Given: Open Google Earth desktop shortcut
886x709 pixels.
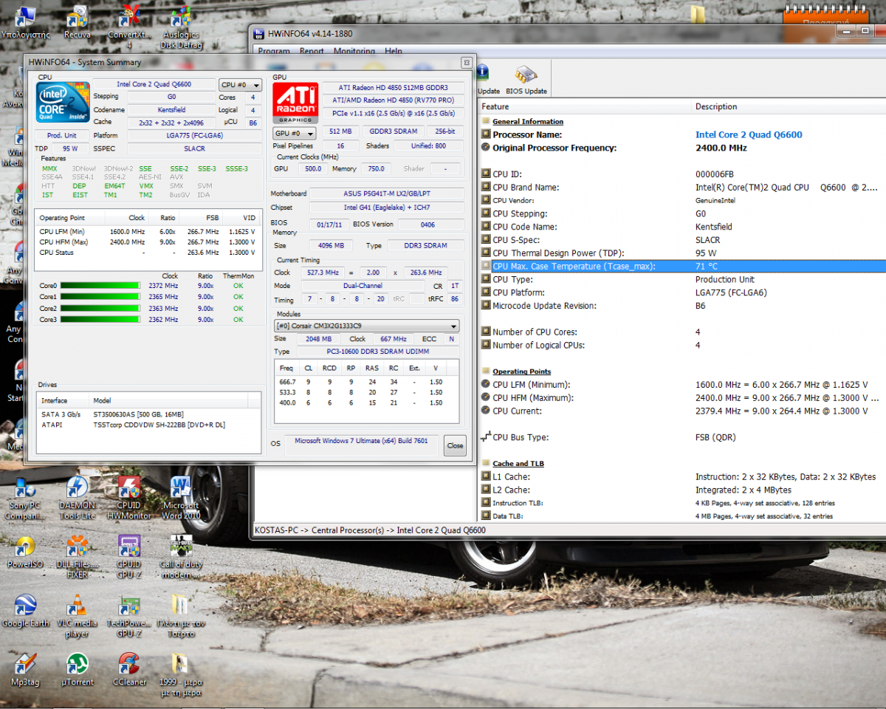Looking at the screenshot, I should 26,612.
